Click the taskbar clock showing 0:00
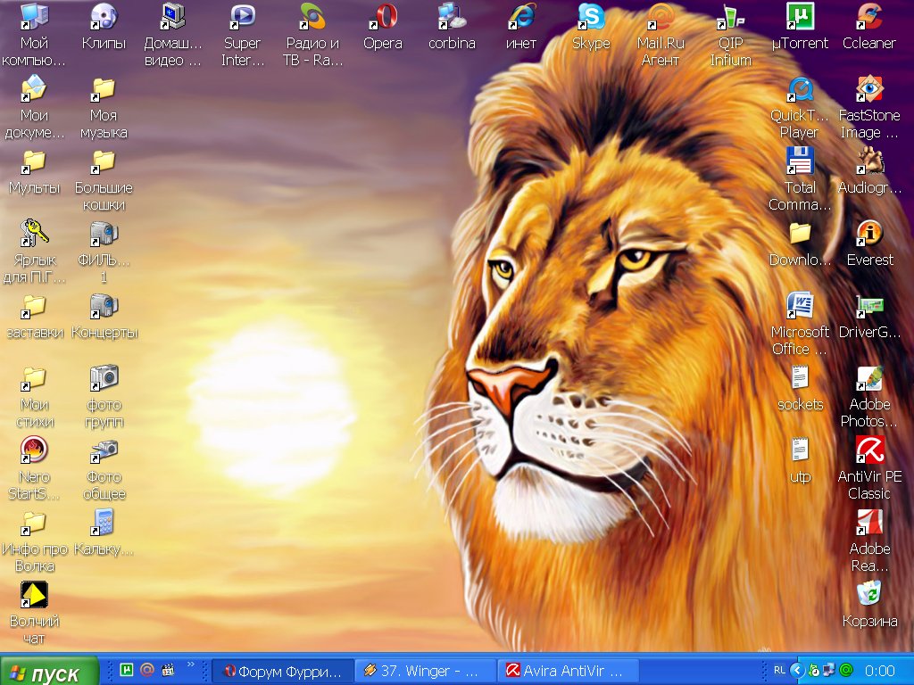914x685 pixels. 879,671
